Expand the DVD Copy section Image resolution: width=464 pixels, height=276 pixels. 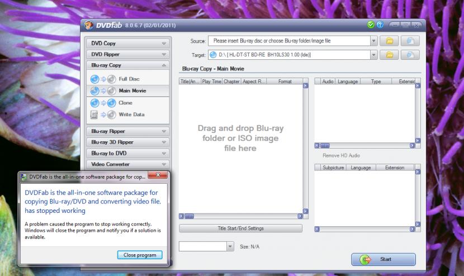(128, 43)
